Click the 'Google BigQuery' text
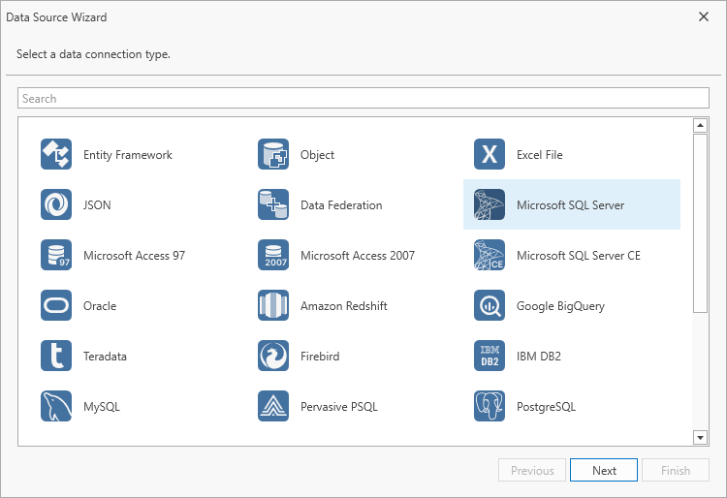This screenshot has width=727, height=498. [560, 306]
